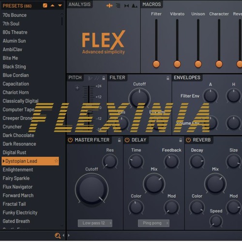Click the Delay Mix knob

click(x=154, y=183)
